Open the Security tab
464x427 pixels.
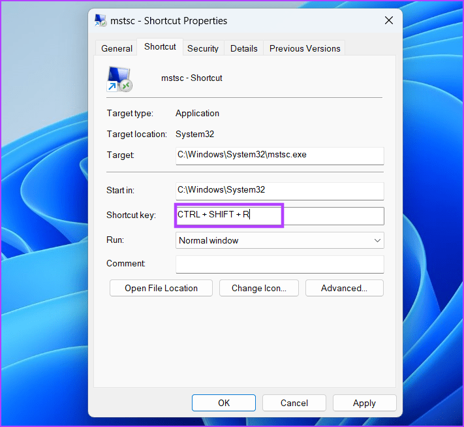[203, 48]
